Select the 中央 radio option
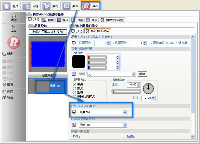200x144 pixels. point(74,84)
